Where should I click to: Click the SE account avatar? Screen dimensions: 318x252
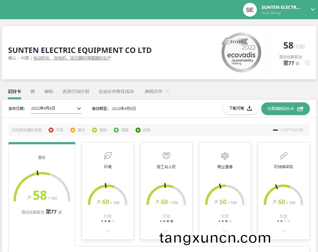pos(250,10)
